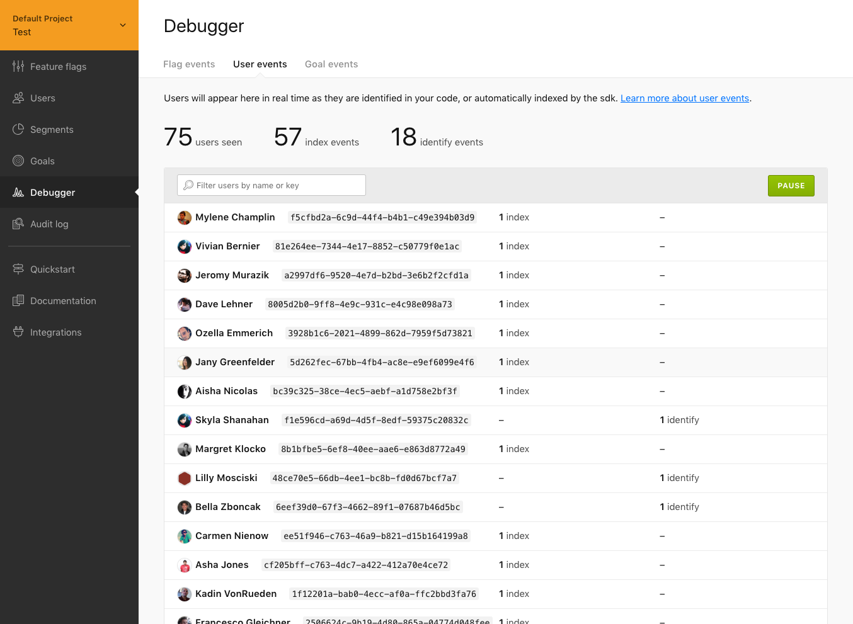The height and width of the screenshot is (624, 853).
Task: Click the Segments pie chart icon
Action: (x=18, y=129)
